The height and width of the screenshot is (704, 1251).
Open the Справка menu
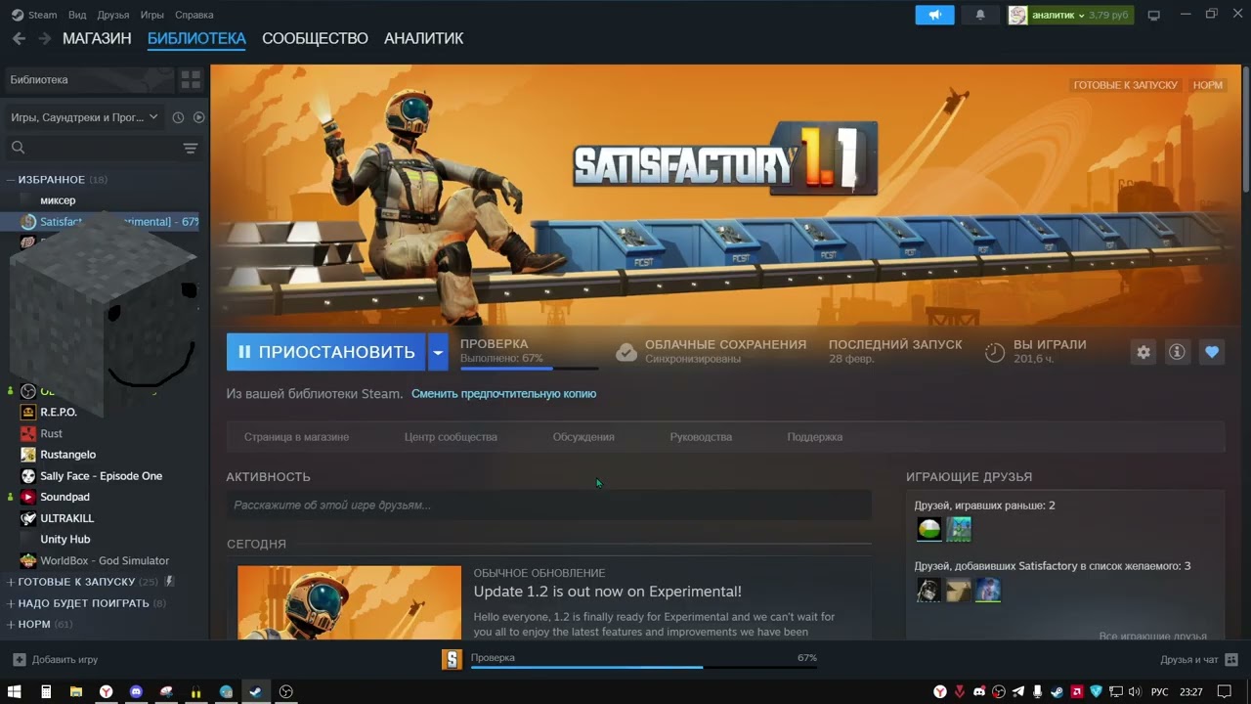[194, 15]
